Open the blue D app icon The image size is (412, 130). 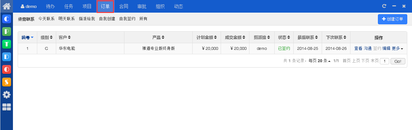click(7, 57)
